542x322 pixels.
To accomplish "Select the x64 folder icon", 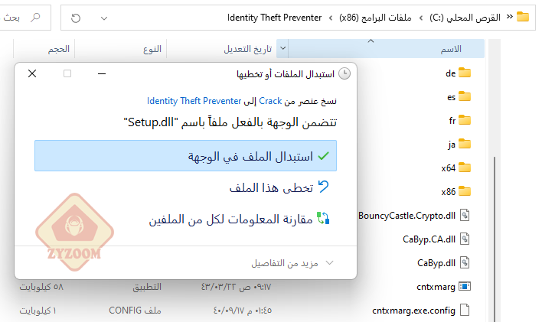I will tap(465, 168).
